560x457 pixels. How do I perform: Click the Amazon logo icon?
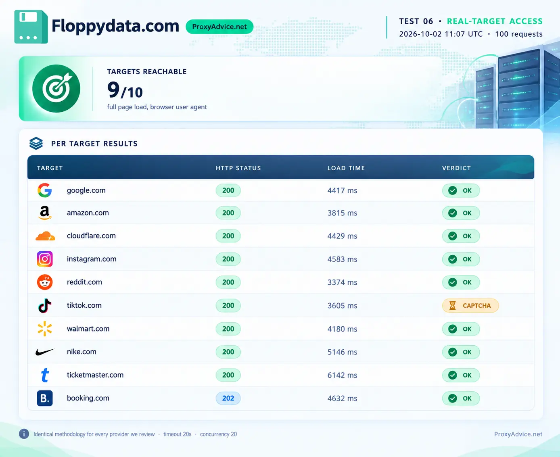(45, 213)
